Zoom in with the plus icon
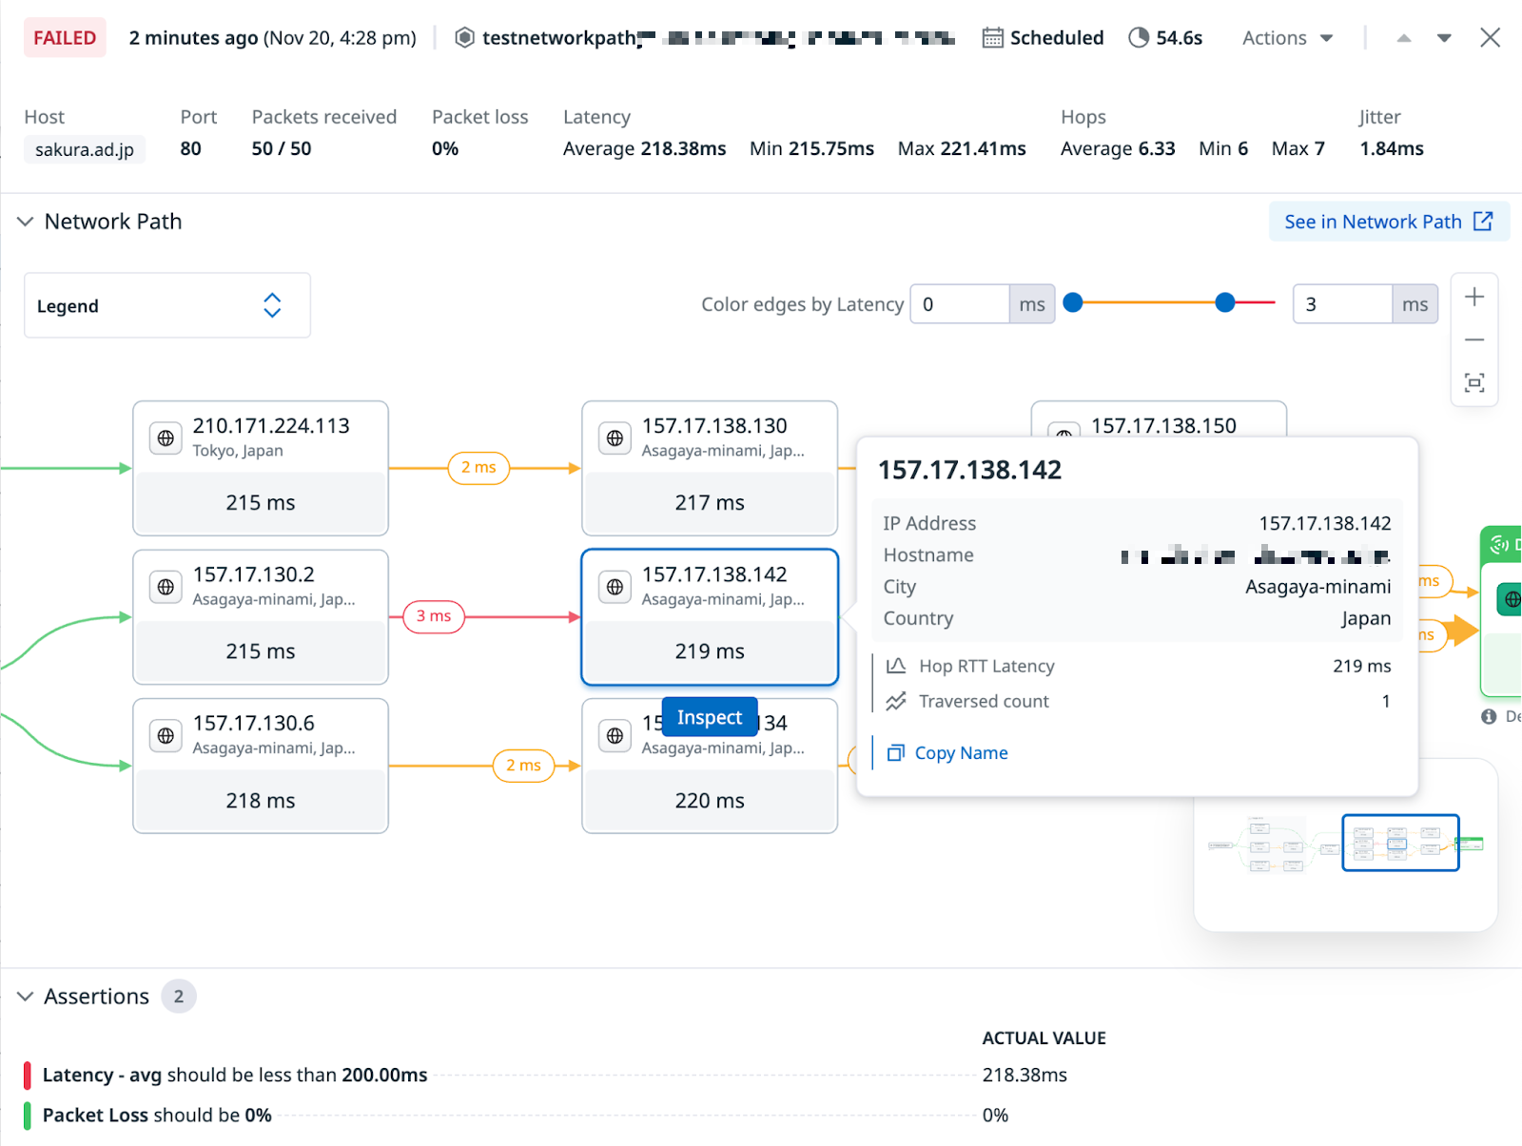 1473,298
